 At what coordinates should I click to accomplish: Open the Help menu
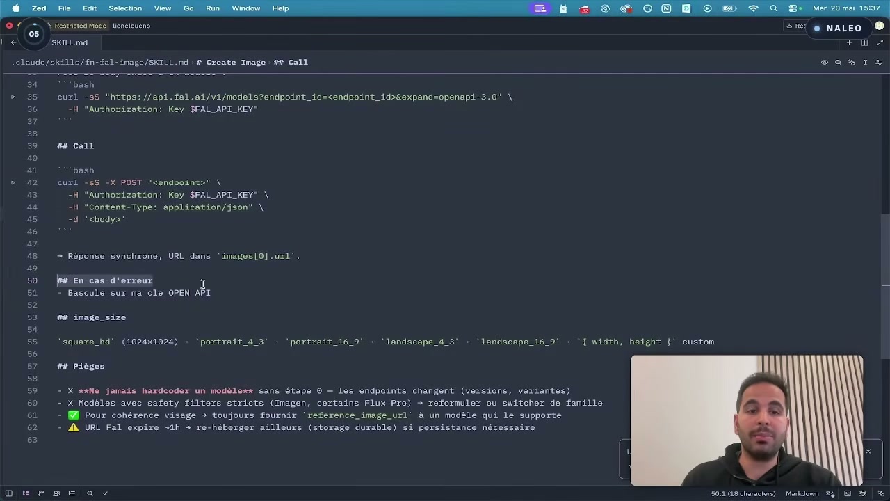[280, 8]
